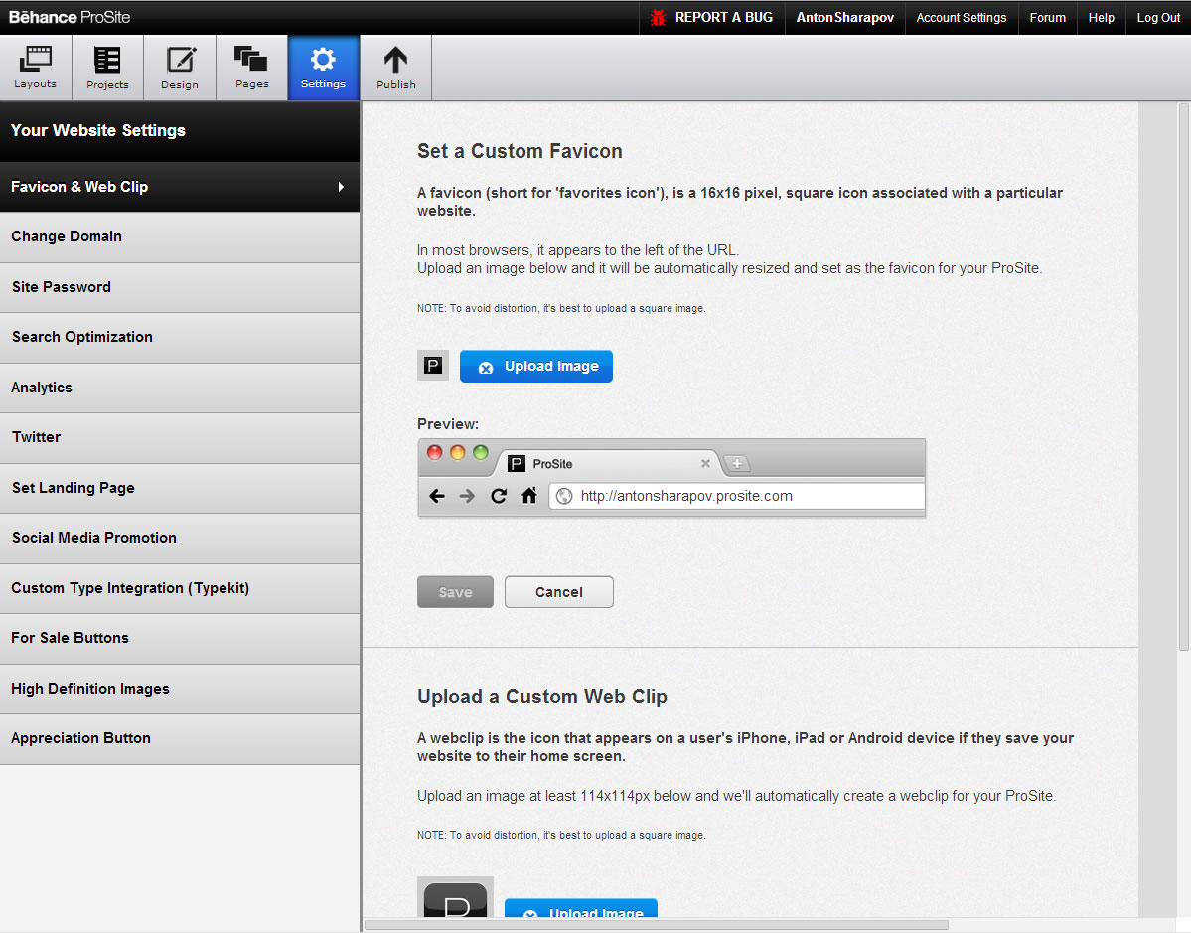Click the Log Out link
Image resolution: width=1191 pixels, height=933 pixels.
coord(1158,18)
